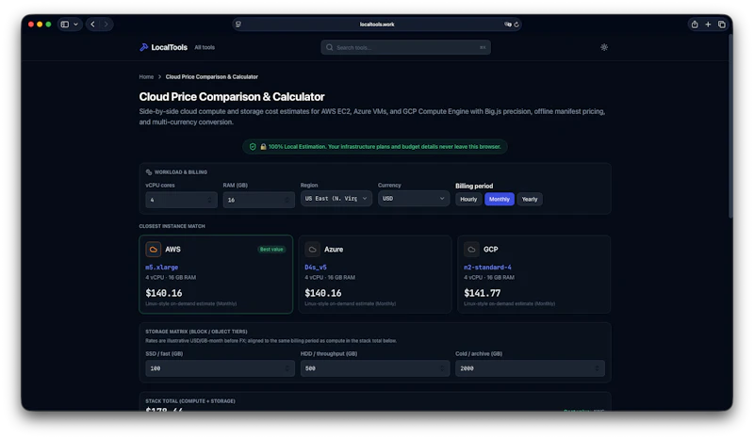This screenshot has height=439, width=754.
Task: Toggle the light/dark theme sun icon
Action: [x=604, y=47]
